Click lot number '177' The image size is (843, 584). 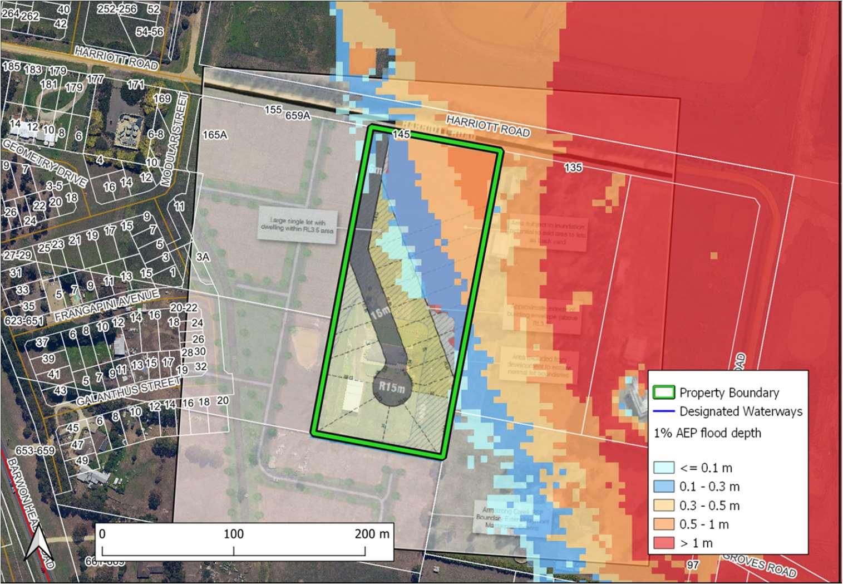pos(95,79)
